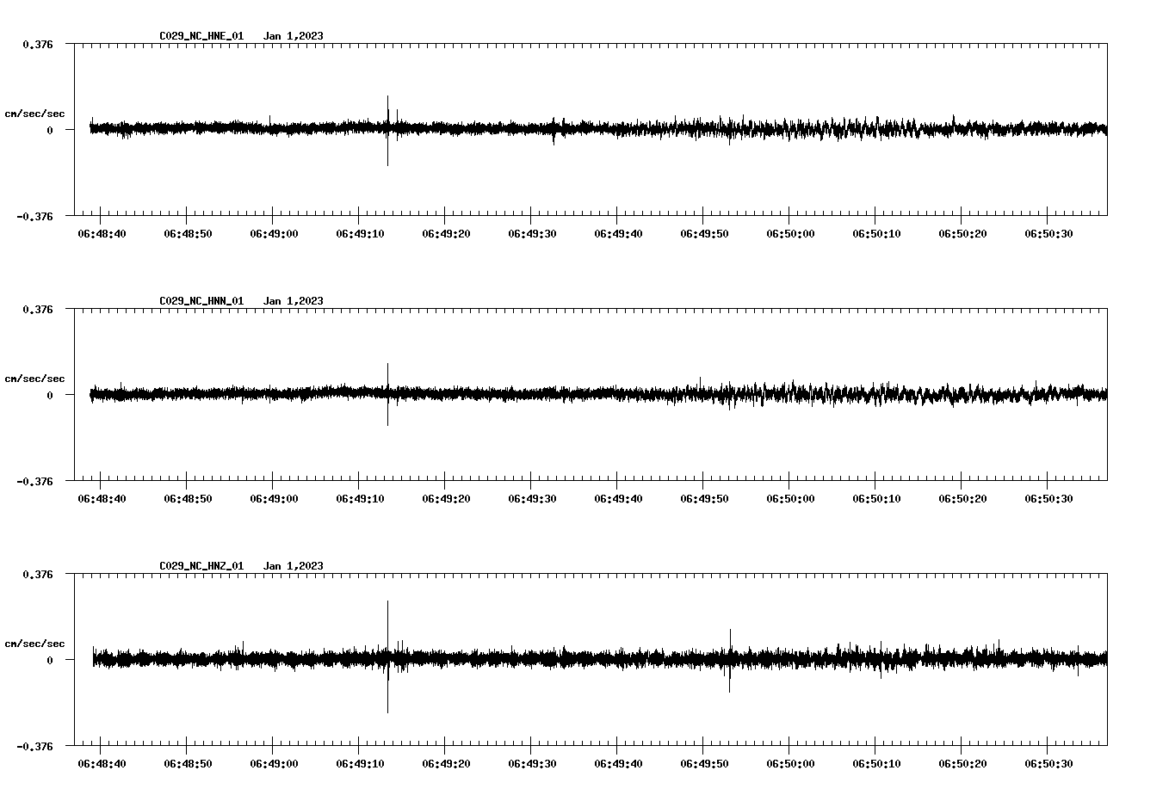This screenshot has height=795, width=1169.
Task: Click the cm/sec/sec label on middle plot
Action: [x=35, y=378]
